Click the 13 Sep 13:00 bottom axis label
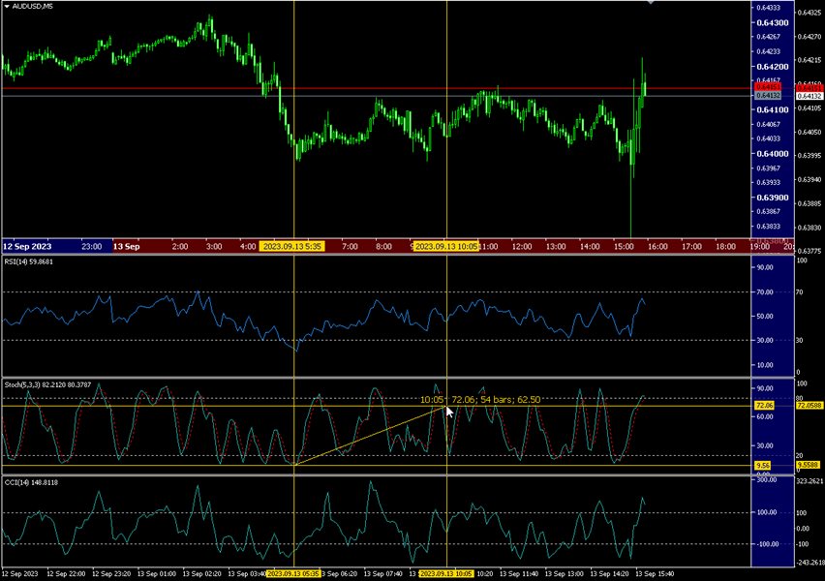Viewport: 825px width, 581px height. 564,574
